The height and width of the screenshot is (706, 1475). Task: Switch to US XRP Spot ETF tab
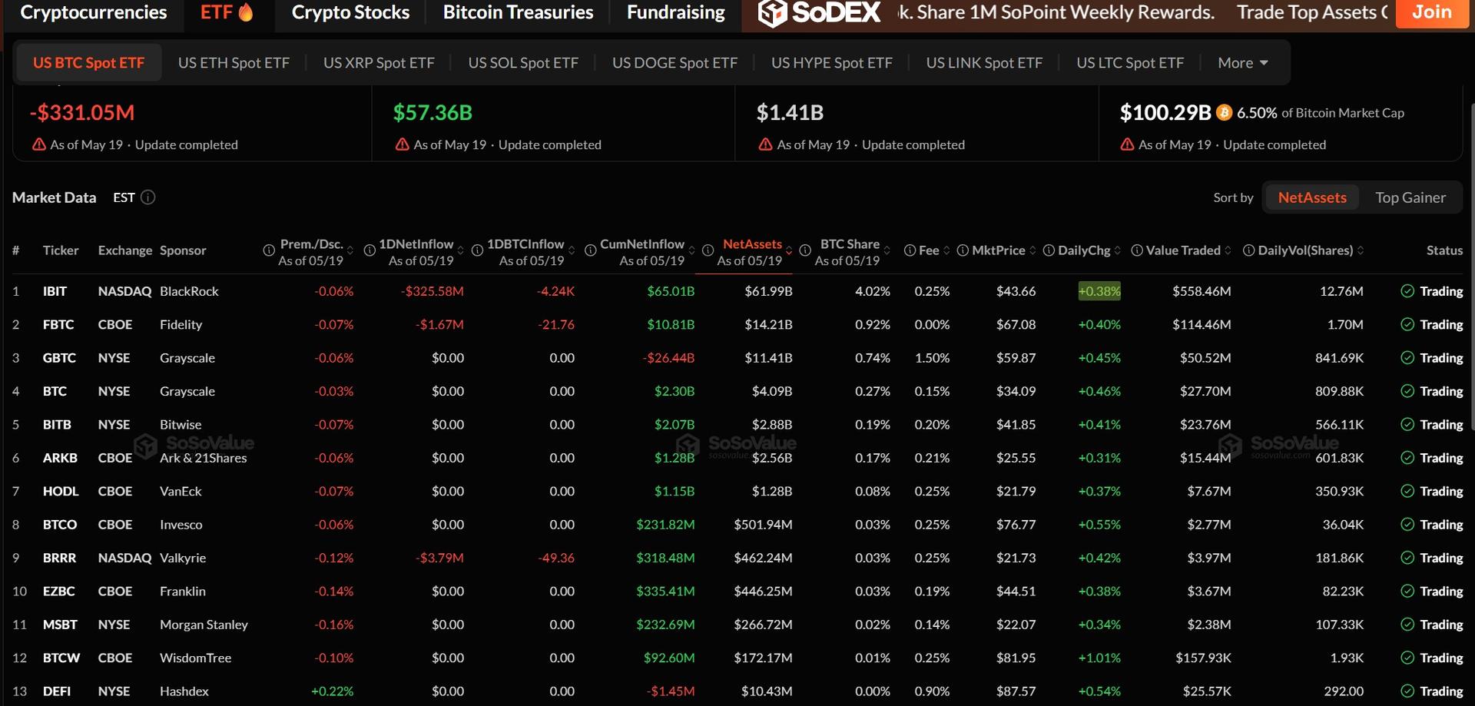[x=379, y=63]
